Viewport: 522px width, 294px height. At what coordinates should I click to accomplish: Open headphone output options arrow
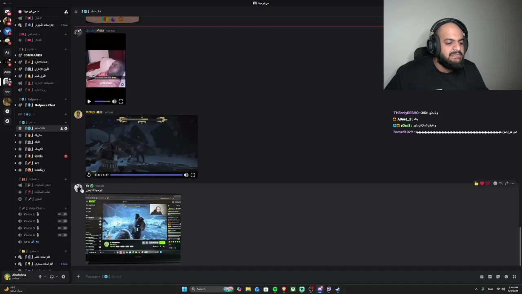click(57, 276)
